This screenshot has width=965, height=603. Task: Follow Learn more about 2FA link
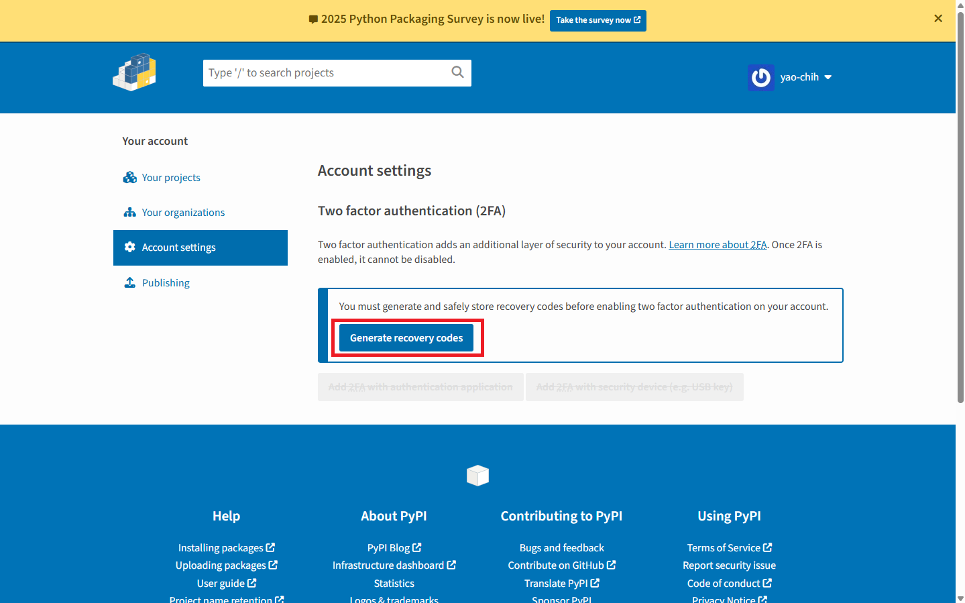pyautogui.click(x=718, y=245)
